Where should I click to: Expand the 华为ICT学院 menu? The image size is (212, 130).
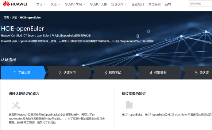click(75, 4)
